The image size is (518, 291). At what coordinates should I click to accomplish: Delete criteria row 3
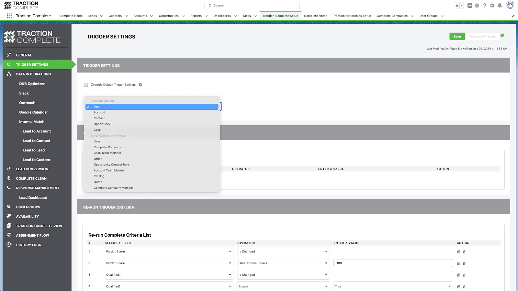(x=464, y=275)
